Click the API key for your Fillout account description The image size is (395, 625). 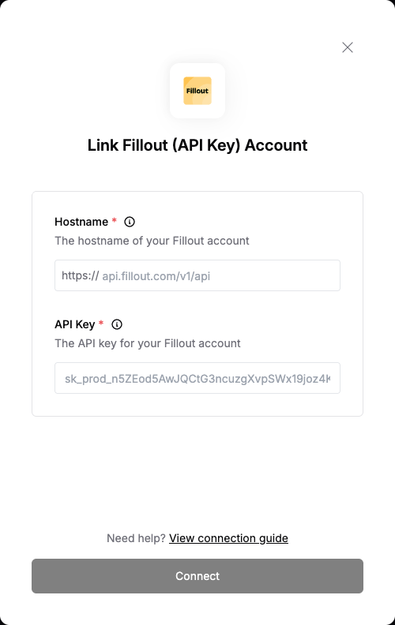click(x=148, y=343)
